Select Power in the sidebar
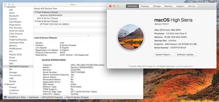219x102 pixels. point(12,57)
